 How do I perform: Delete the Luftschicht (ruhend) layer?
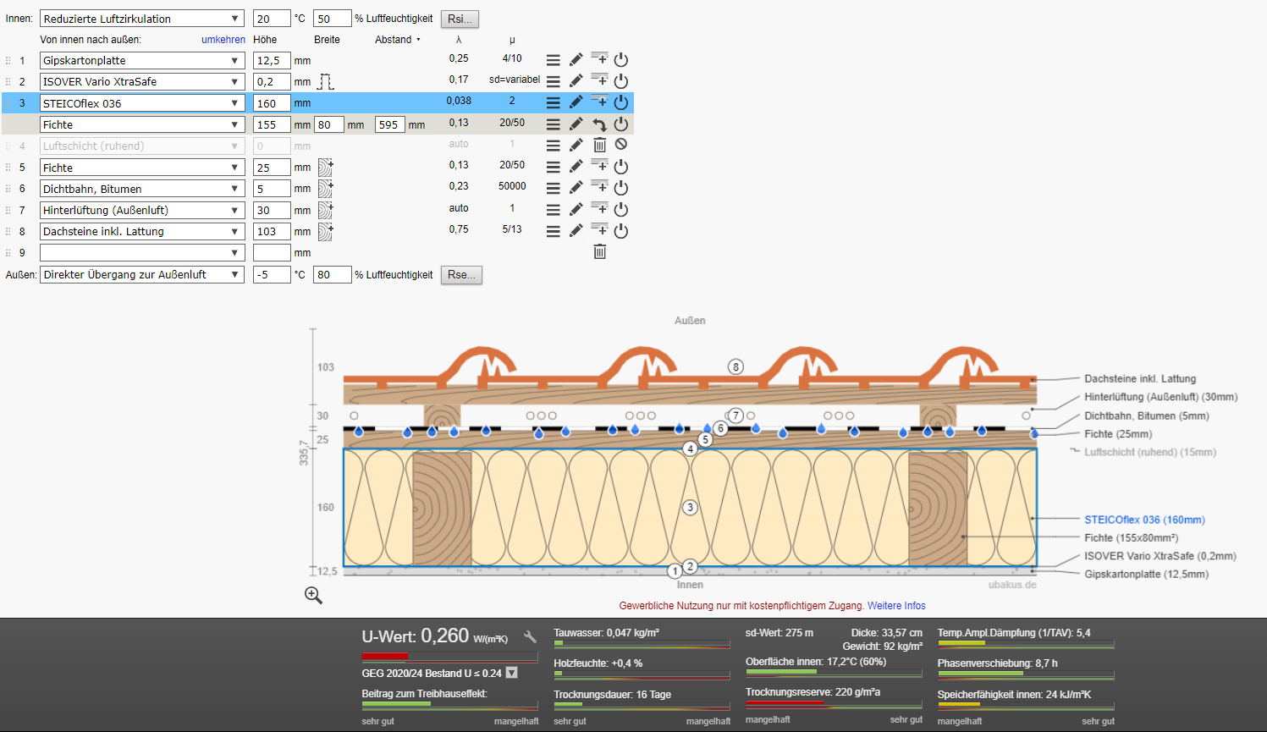point(599,146)
